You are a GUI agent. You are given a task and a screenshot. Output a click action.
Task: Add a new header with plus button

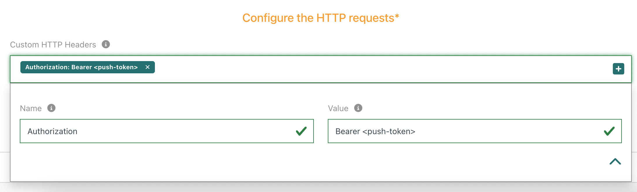618,69
